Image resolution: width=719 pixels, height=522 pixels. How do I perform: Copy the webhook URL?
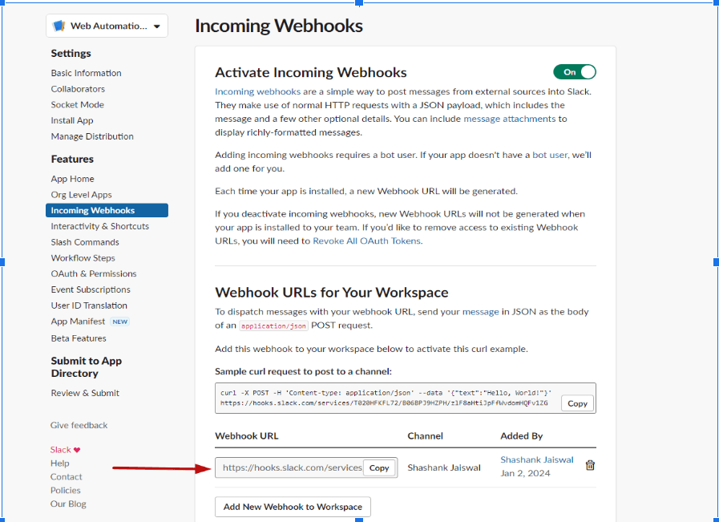pyautogui.click(x=379, y=467)
